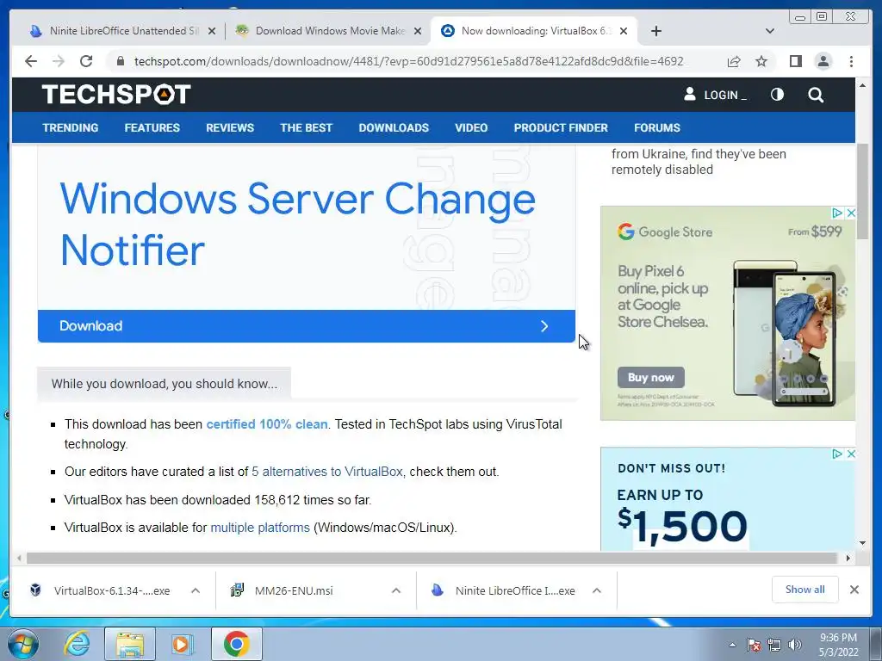Toggle dark mode contrast icon

tap(777, 95)
